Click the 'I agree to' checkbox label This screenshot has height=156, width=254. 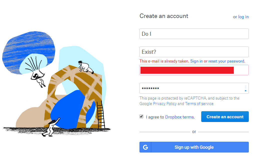pyautogui.click(x=155, y=117)
